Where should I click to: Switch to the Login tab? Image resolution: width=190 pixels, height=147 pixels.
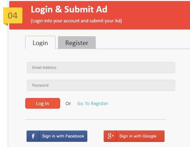pos(40,43)
